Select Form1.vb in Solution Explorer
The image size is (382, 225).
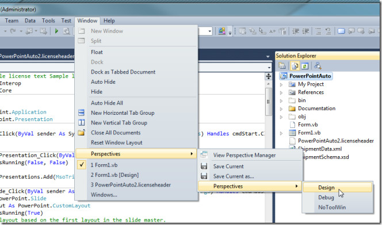click(308, 125)
